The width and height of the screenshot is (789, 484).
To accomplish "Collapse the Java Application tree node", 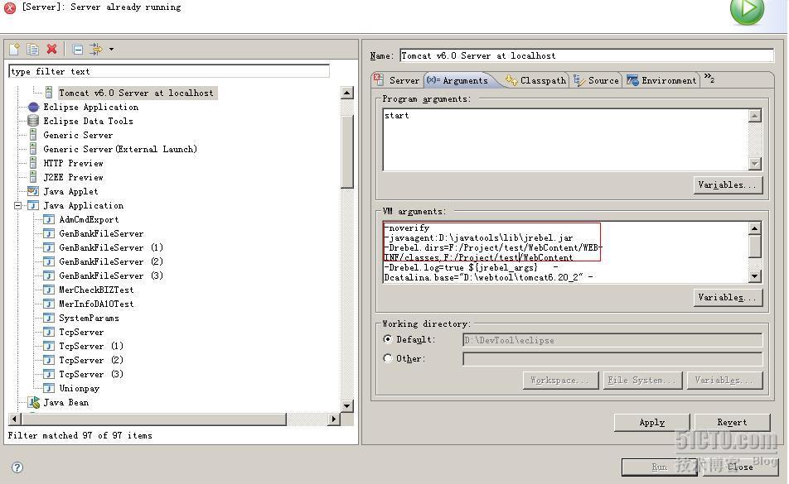I will pos(17,205).
